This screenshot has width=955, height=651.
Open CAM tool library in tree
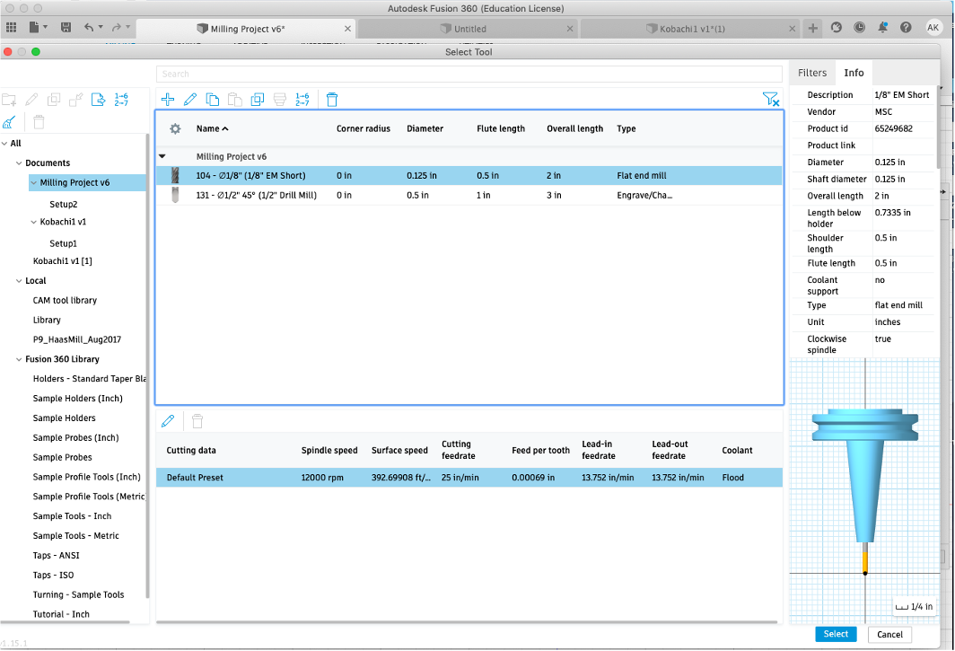tap(65, 301)
